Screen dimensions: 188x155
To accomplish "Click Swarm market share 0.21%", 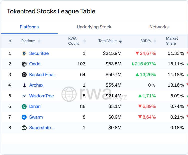I will pyautogui.click(x=177, y=117).
